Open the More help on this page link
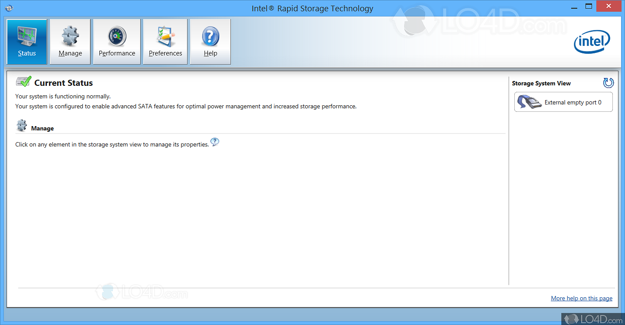 (x=582, y=298)
